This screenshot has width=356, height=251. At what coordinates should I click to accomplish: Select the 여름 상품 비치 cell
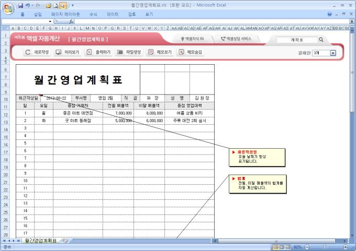click(x=190, y=113)
